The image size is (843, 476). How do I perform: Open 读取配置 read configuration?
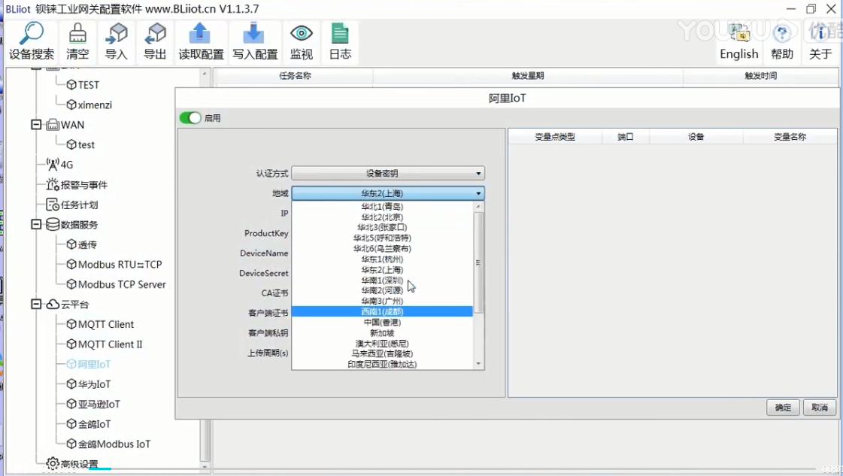coord(201,35)
